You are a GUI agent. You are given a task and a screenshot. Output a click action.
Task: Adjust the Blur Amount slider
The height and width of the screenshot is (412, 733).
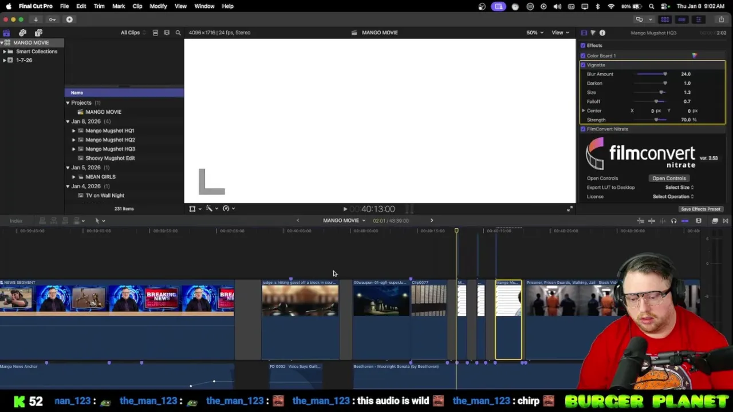(652, 74)
